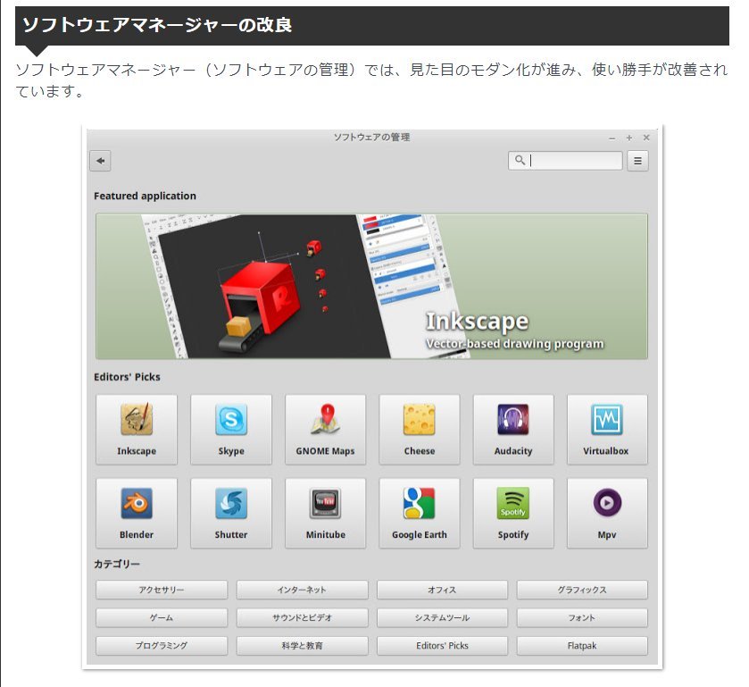Click the back arrow button
The width and height of the screenshot is (749, 687).
(101, 161)
